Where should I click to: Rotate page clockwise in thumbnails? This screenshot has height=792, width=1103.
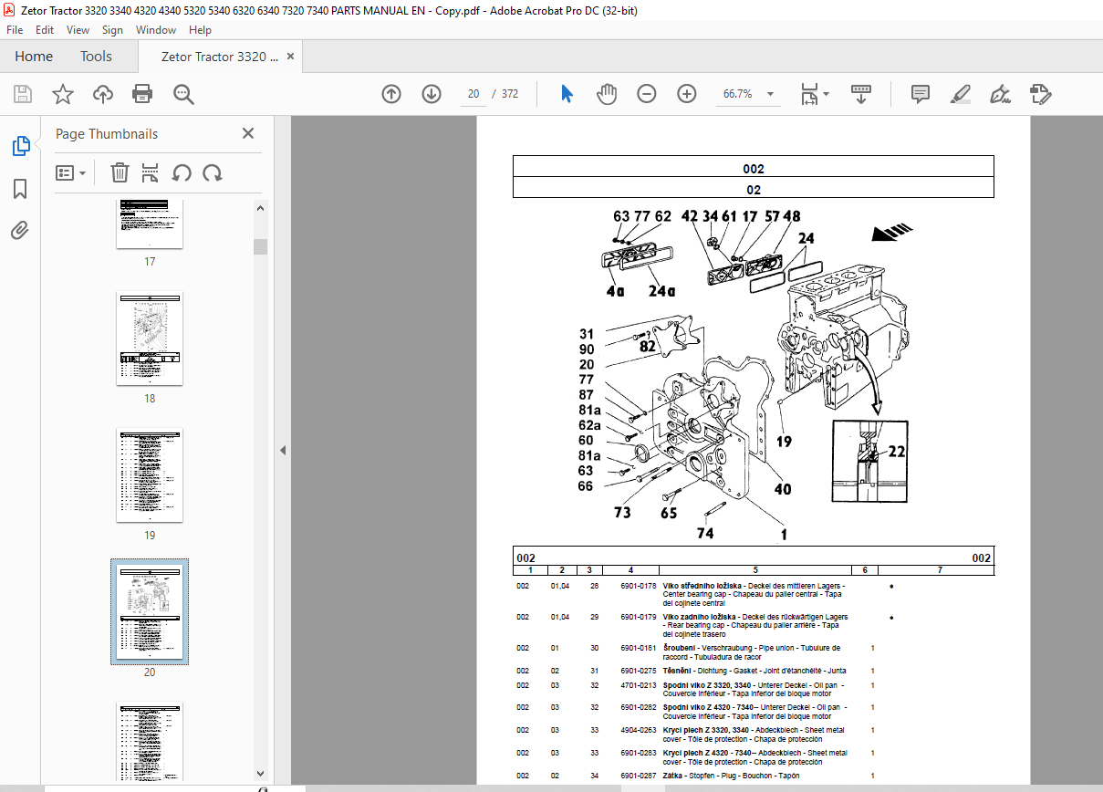213,172
